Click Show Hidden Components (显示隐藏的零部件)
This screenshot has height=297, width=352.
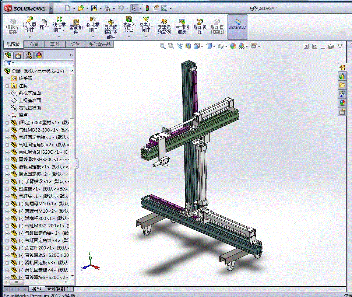coord(111,29)
